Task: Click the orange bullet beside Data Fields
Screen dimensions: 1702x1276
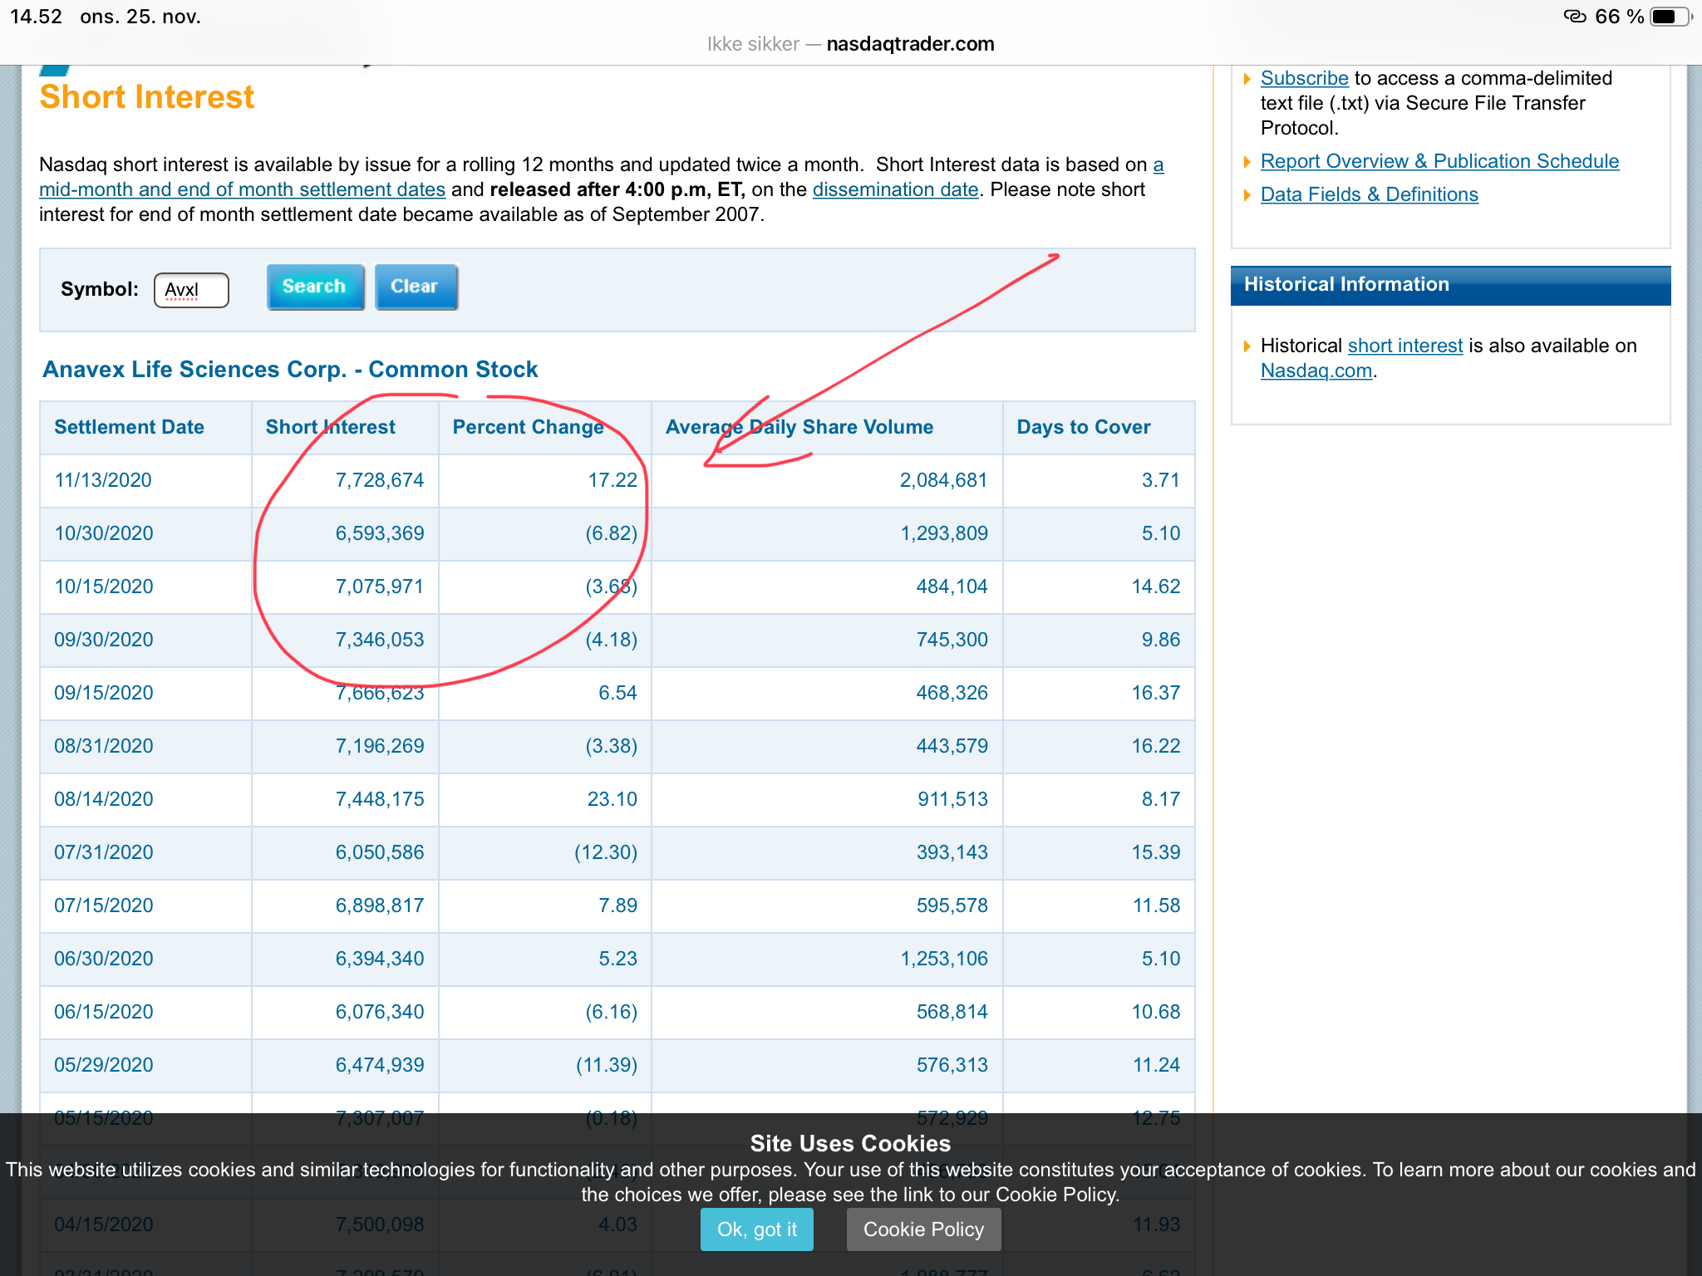Action: click(1247, 195)
